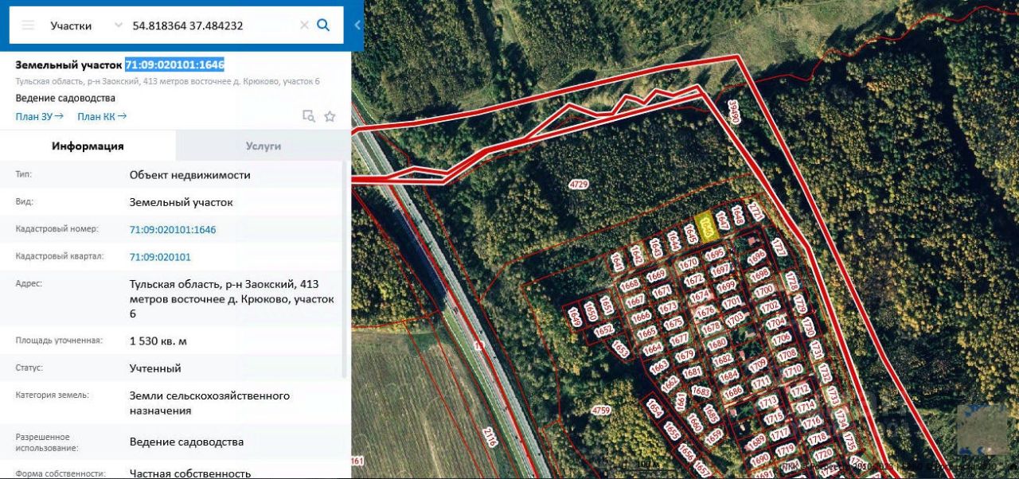1019x479 pixels.
Task: Collapse the side panel with the arrow
Action: (x=357, y=25)
